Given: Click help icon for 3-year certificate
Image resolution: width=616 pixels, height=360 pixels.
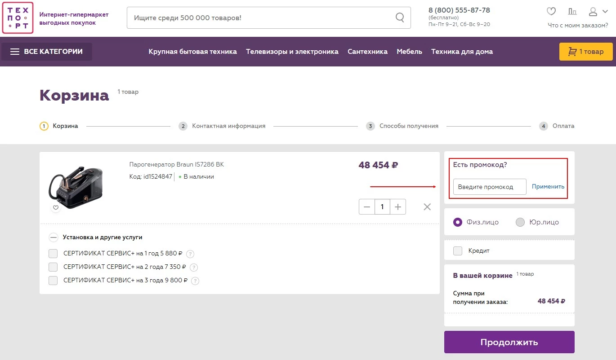Looking at the screenshot, I should pyautogui.click(x=195, y=281).
